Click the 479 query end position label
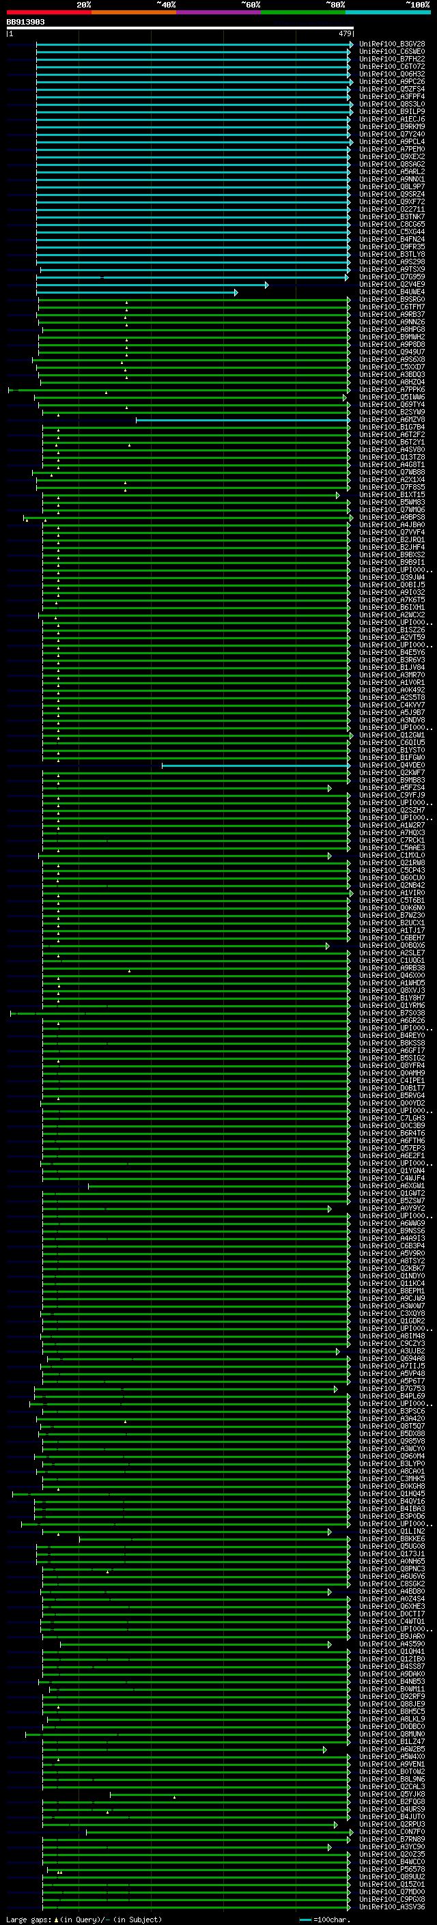437x1925 pixels. pyautogui.click(x=344, y=34)
